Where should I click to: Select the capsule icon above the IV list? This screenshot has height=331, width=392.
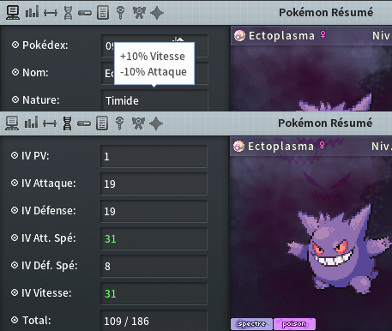84,123
